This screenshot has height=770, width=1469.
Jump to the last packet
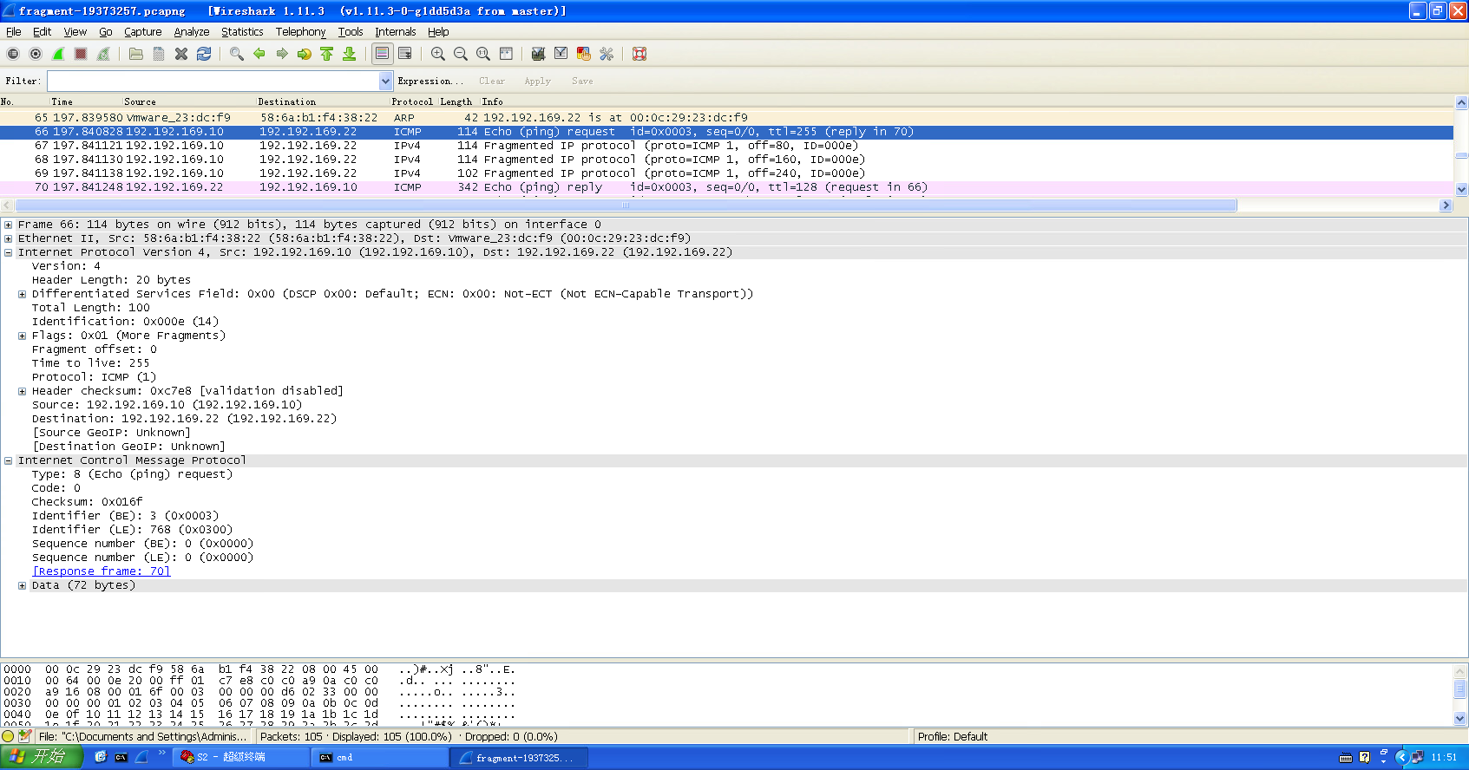pos(350,54)
